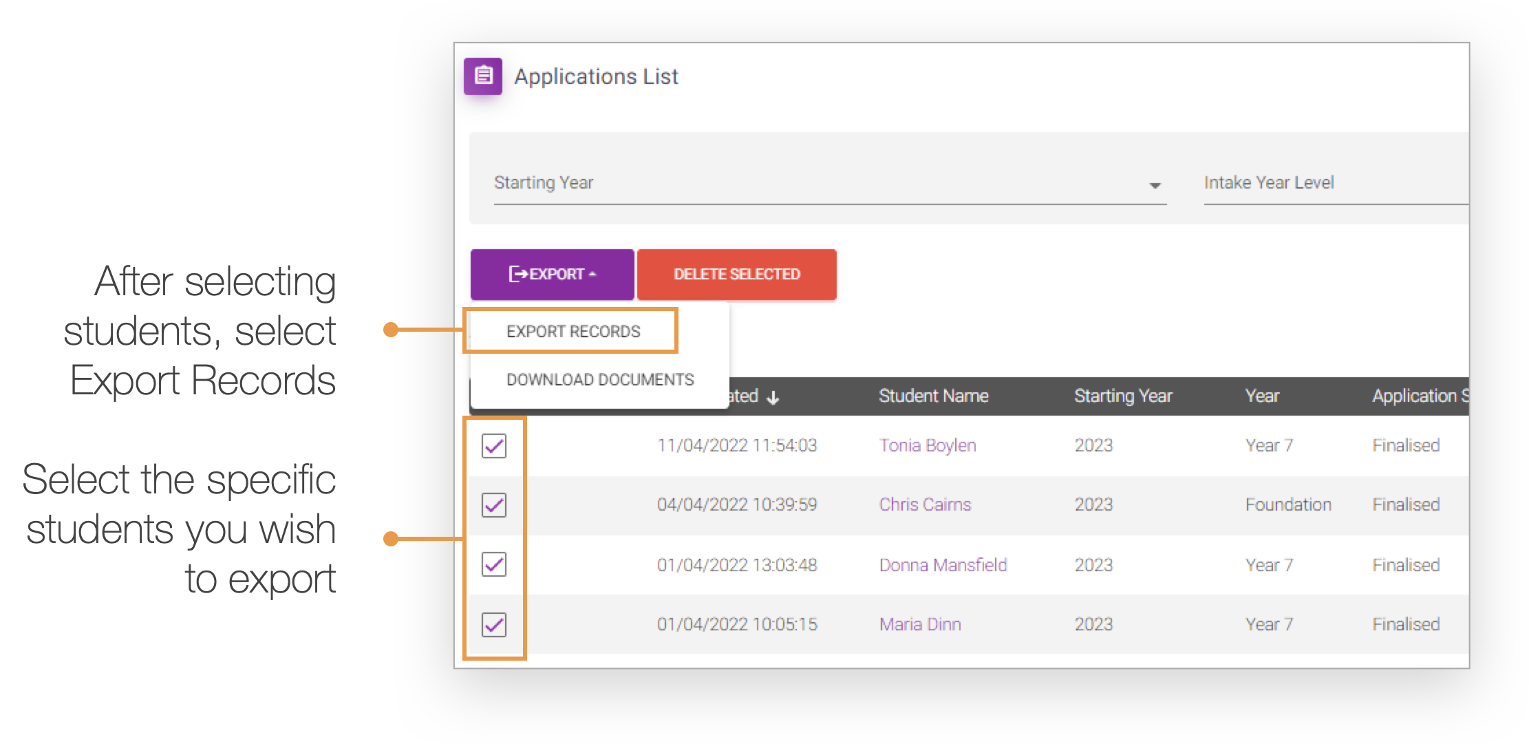Screen dimensions: 1529x746
Task: Open the Maria Dinn student link
Action: click(x=920, y=624)
